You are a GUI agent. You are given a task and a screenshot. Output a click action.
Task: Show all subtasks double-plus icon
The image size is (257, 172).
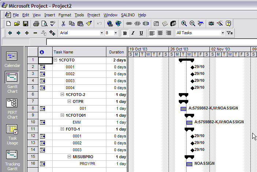point(52,33)
